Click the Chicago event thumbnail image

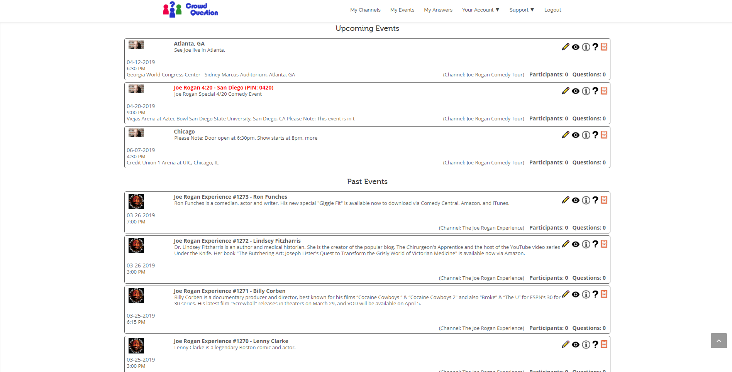click(x=136, y=133)
